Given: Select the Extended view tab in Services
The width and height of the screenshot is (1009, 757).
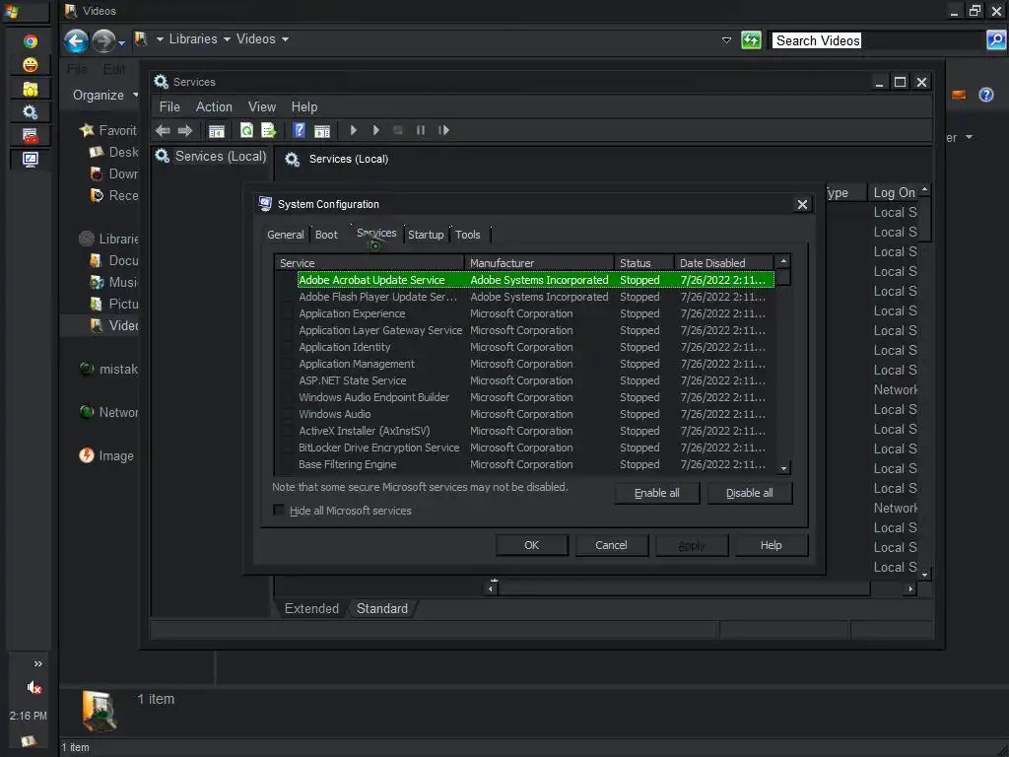Looking at the screenshot, I should 311,609.
